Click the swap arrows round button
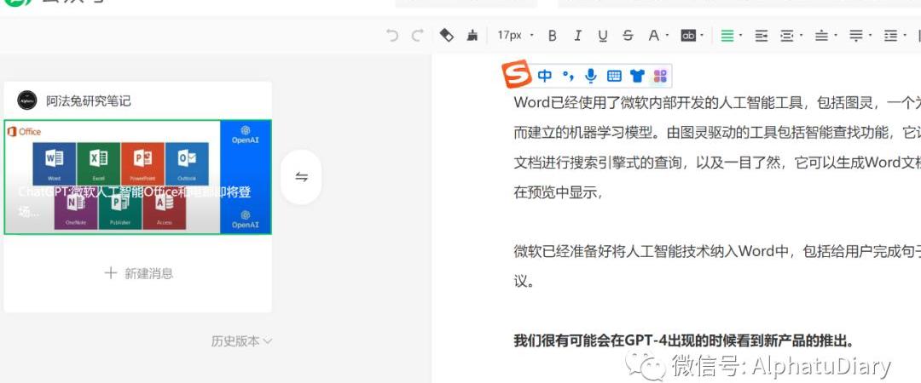921x383 pixels. pos(302,177)
